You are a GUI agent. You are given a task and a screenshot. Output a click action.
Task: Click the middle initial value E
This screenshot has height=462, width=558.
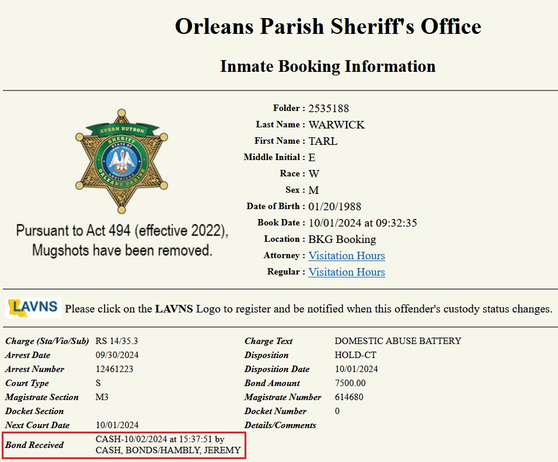(312, 158)
